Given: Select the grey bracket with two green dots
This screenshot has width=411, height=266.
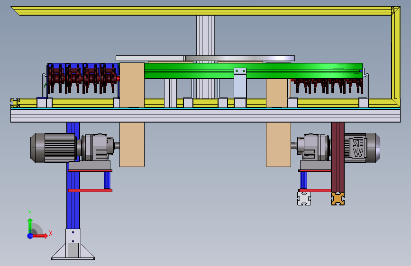Looking at the screenshot, I should coord(240,83).
